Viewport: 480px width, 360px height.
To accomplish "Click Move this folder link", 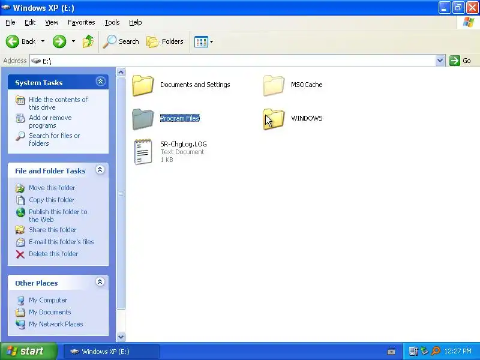I will (52, 188).
